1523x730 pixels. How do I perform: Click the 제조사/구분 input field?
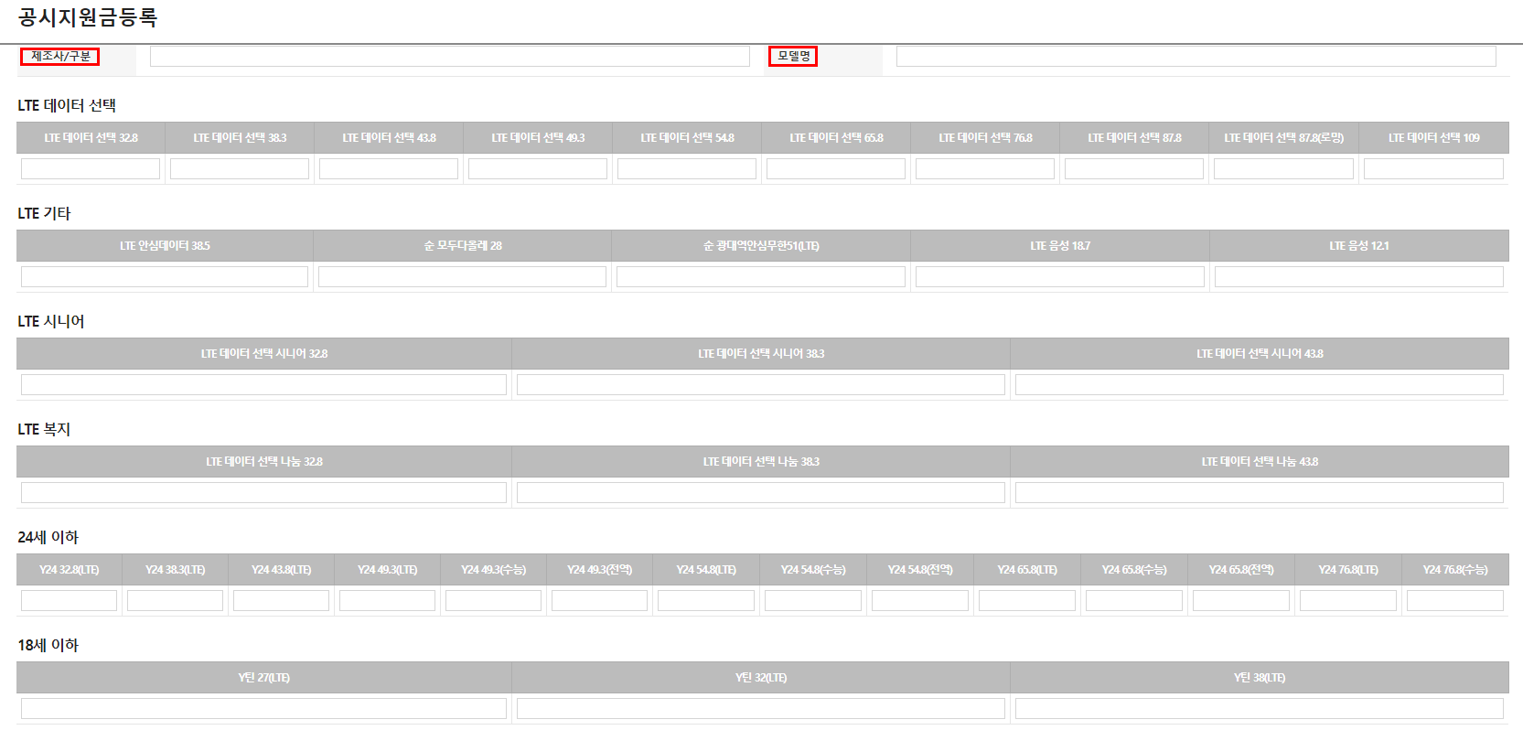click(449, 57)
